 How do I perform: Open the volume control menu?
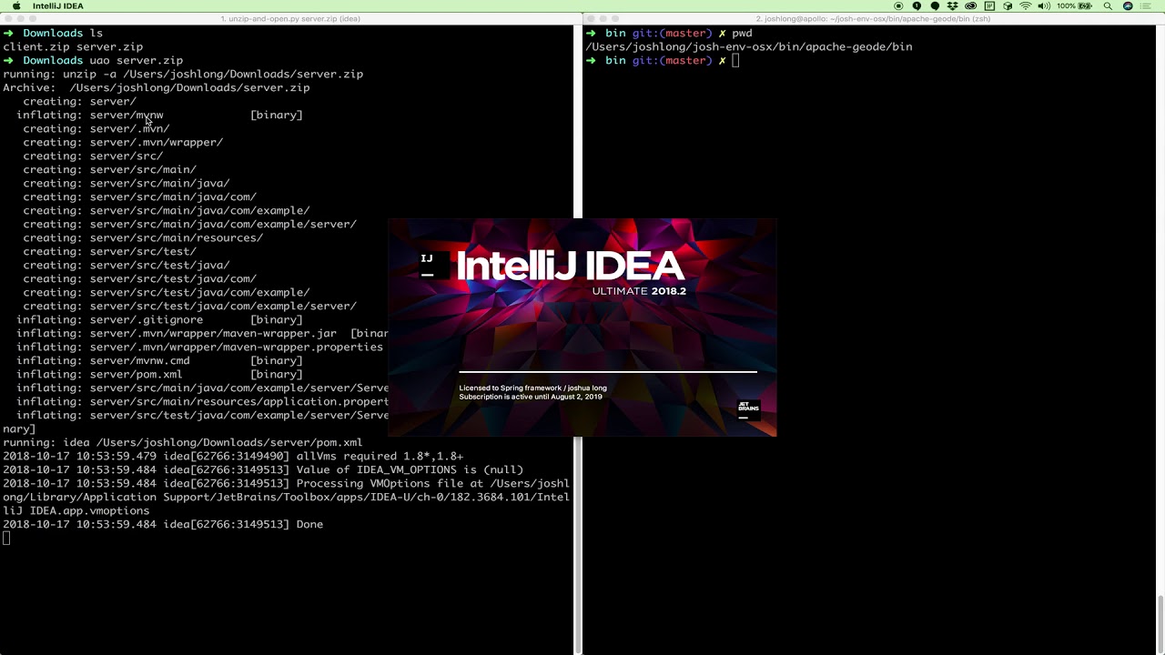click(x=1044, y=5)
